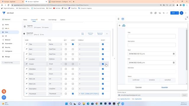Check Label for the Web Link column
Screen dimensions: 189x106
pos(73,79)
